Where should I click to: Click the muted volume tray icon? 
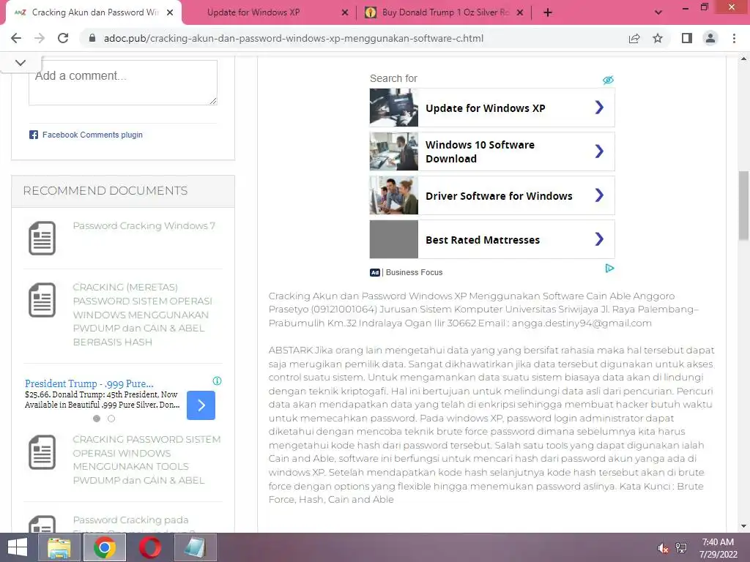[663, 548]
